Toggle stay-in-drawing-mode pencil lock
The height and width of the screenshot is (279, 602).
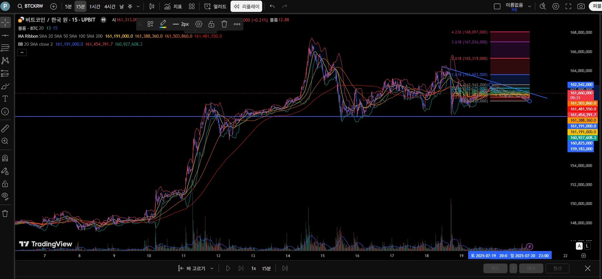(5, 171)
